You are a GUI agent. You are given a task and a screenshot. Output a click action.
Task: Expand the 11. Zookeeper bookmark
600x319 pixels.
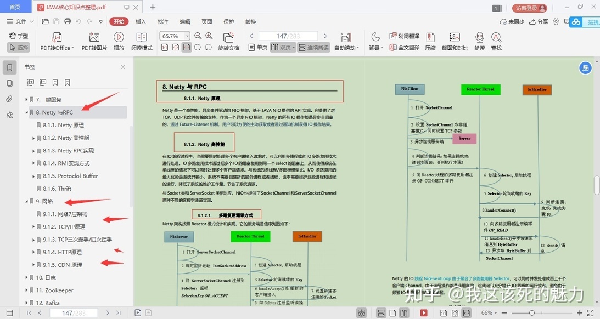pyautogui.click(x=26, y=290)
